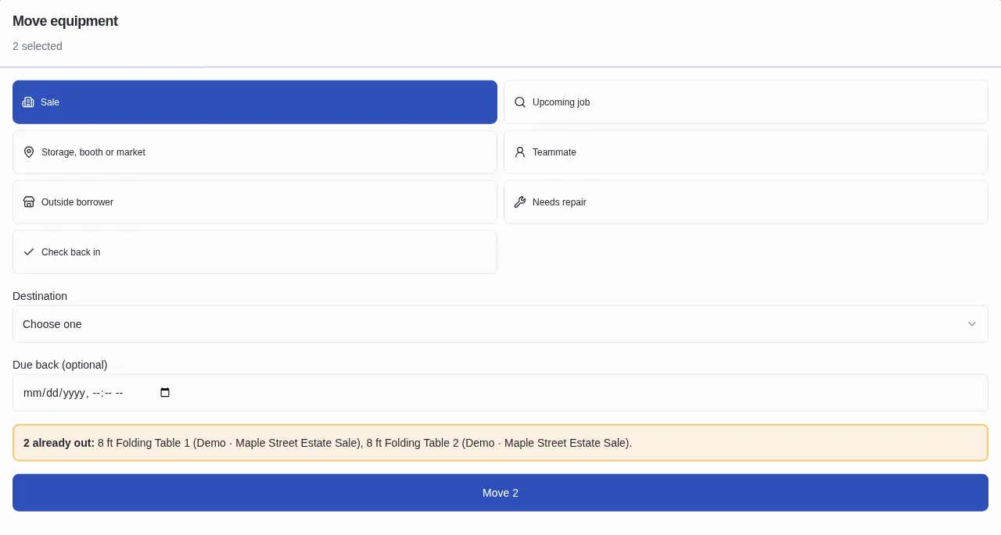Click the 'Due back (optional)' label
Viewport: 1001px width, 535px height.
point(60,365)
